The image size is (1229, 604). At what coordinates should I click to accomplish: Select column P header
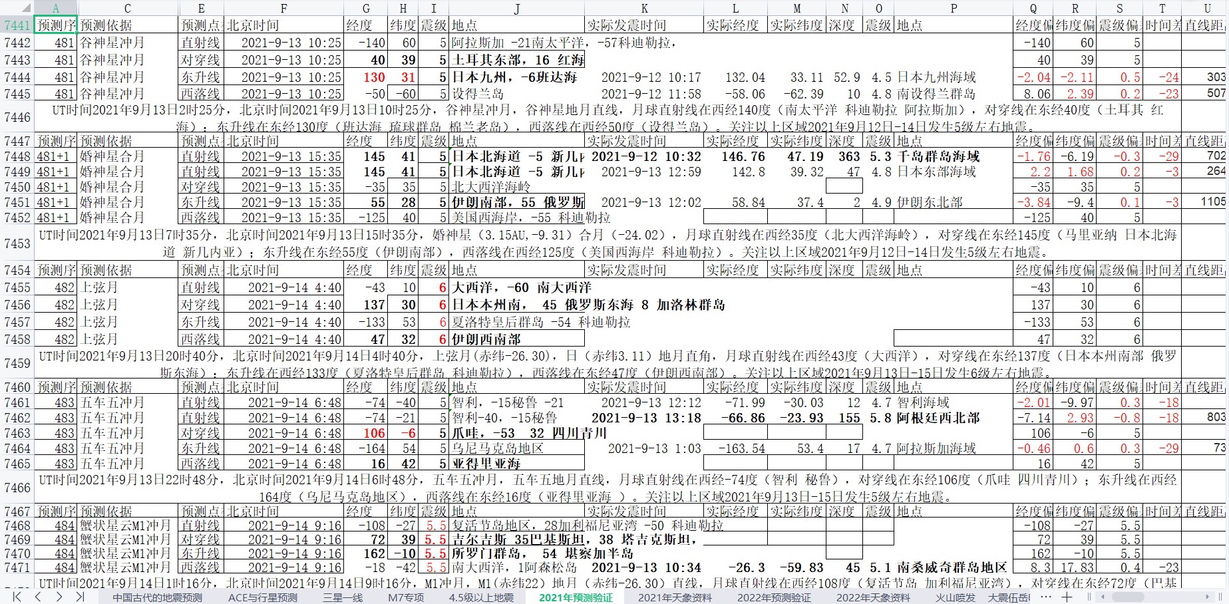pyautogui.click(x=954, y=8)
